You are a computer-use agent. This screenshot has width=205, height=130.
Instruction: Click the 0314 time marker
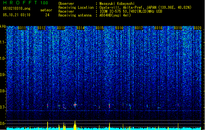tap(81, 28)
